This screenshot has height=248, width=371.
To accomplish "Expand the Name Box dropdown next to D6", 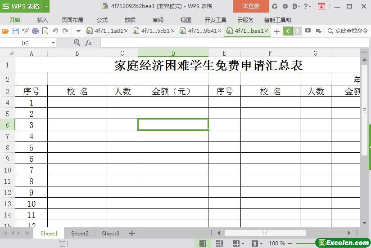I will click(53, 43).
